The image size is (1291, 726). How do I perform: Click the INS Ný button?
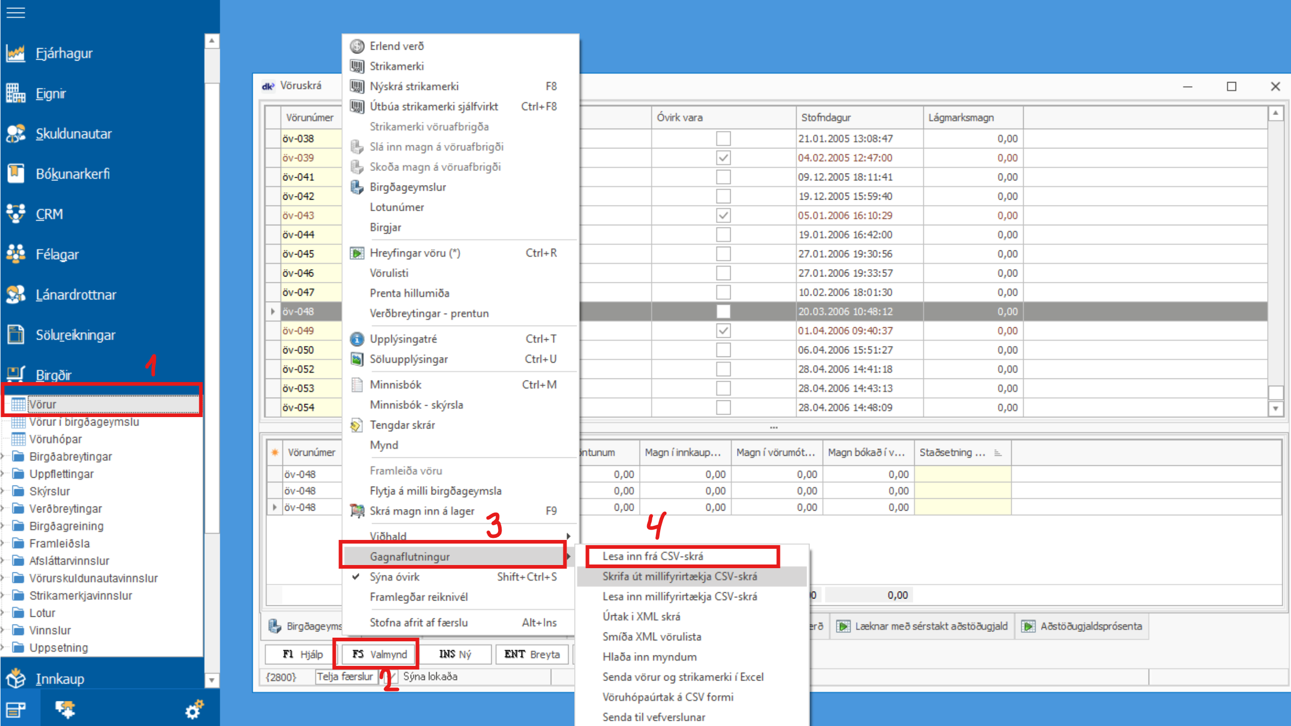pyautogui.click(x=455, y=654)
